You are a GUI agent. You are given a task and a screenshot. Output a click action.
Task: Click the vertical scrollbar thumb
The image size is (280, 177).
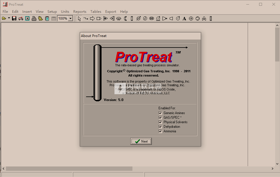[277, 44]
